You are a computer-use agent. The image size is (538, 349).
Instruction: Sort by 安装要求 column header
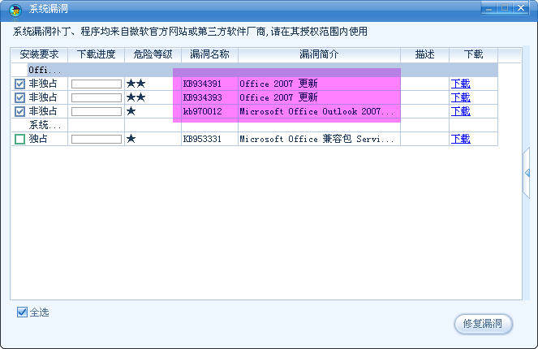click(x=39, y=54)
